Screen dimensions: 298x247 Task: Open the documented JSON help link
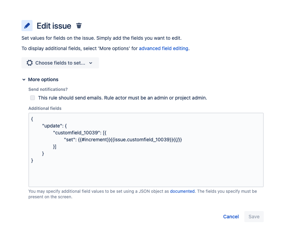tap(182, 191)
